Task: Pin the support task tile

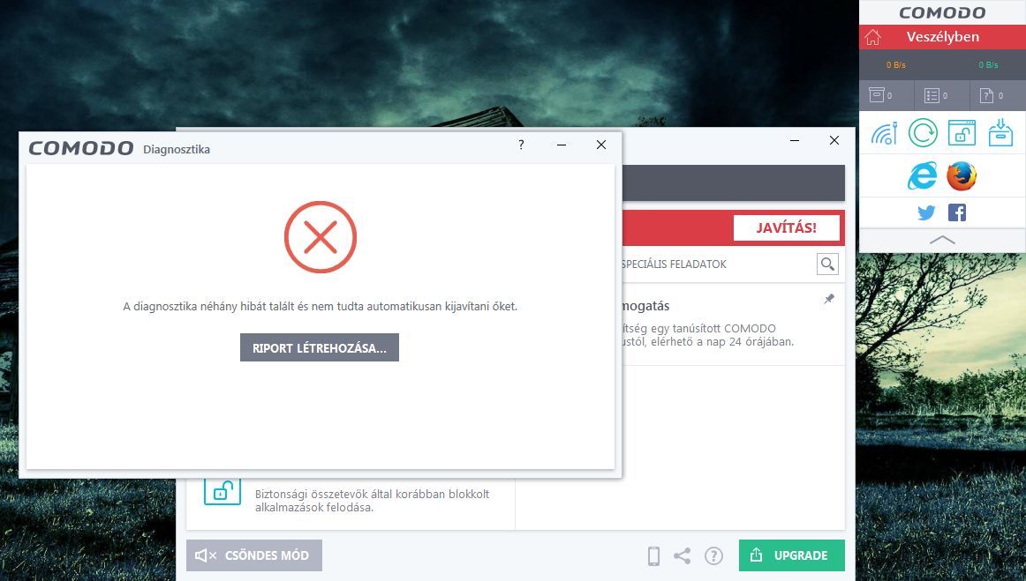Action: point(829,299)
